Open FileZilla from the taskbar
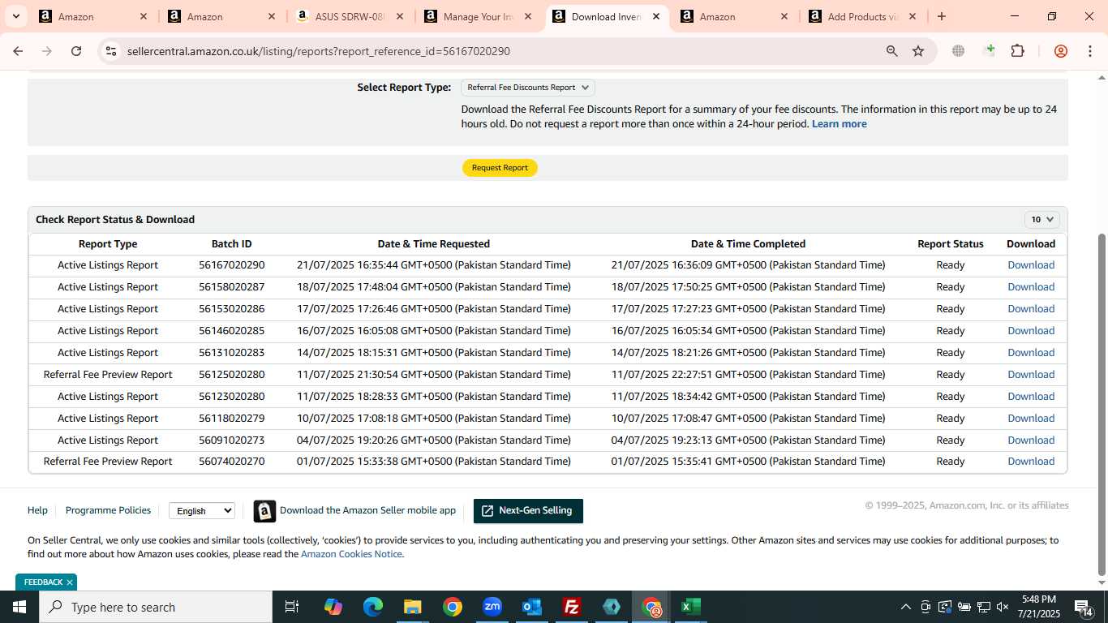Screen dimensions: 1108x623 coord(572,607)
